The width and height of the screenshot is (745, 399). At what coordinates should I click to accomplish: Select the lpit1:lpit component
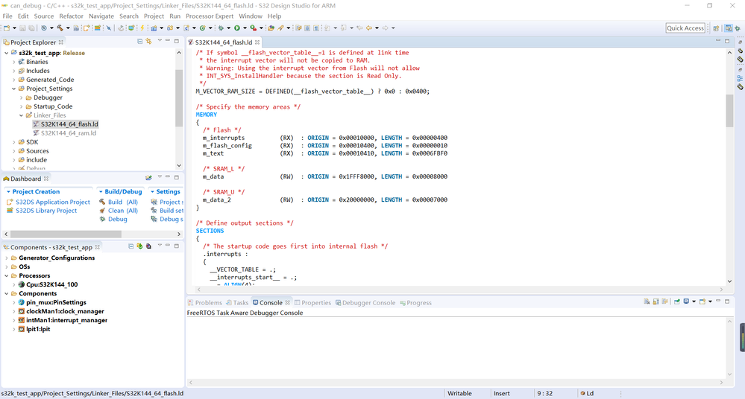click(38, 329)
